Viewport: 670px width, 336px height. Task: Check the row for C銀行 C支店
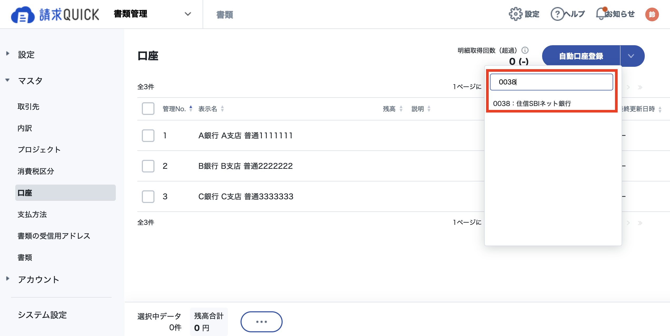(148, 197)
